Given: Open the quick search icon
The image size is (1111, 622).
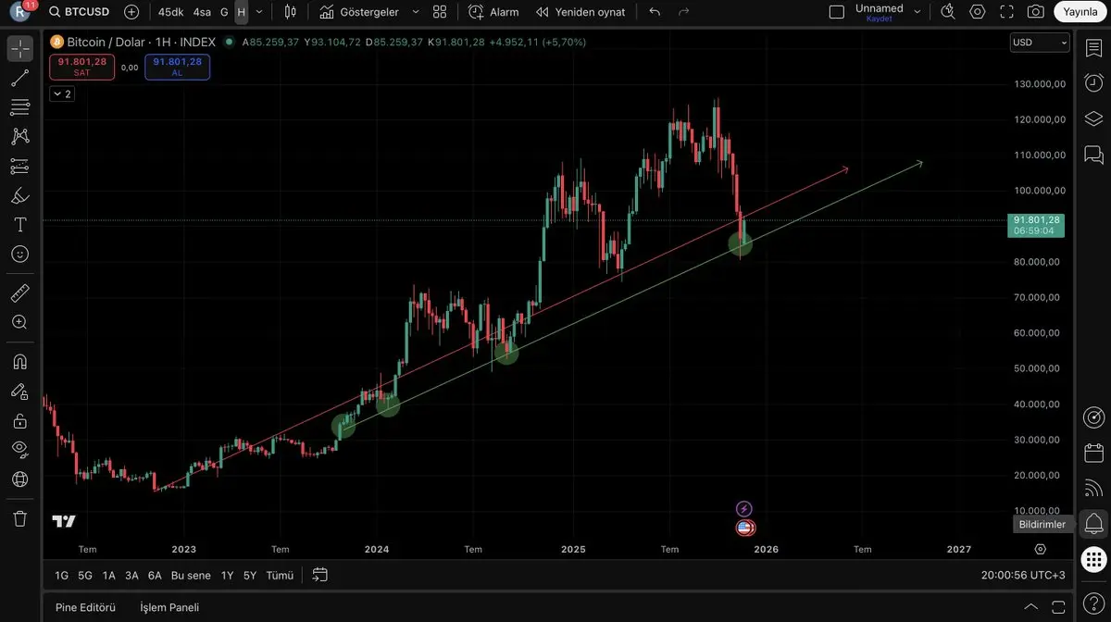Looking at the screenshot, I should [x=947, y=12].
